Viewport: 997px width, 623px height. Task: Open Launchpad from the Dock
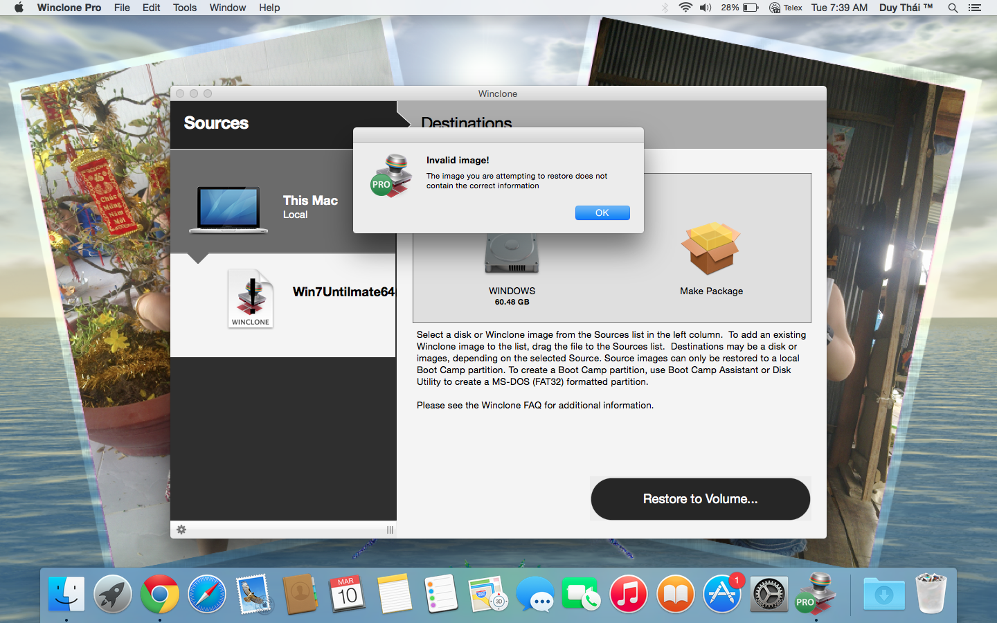[x=113, y=594]
